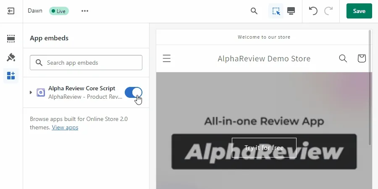Click the Dawn theme name
Image resolution: width=378 pixels, height=189 pixels.
[35, 11]
